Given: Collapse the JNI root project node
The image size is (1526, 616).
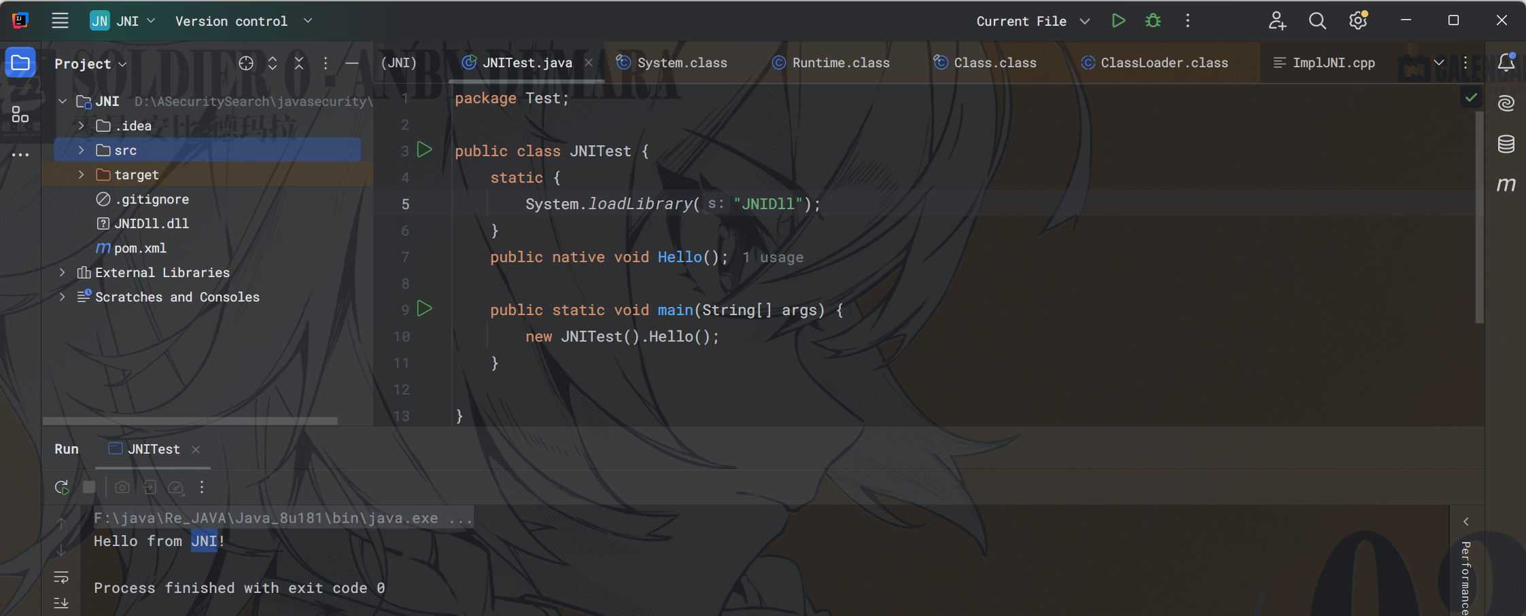Looking at the screenshot, I should [x=63, y=101].
